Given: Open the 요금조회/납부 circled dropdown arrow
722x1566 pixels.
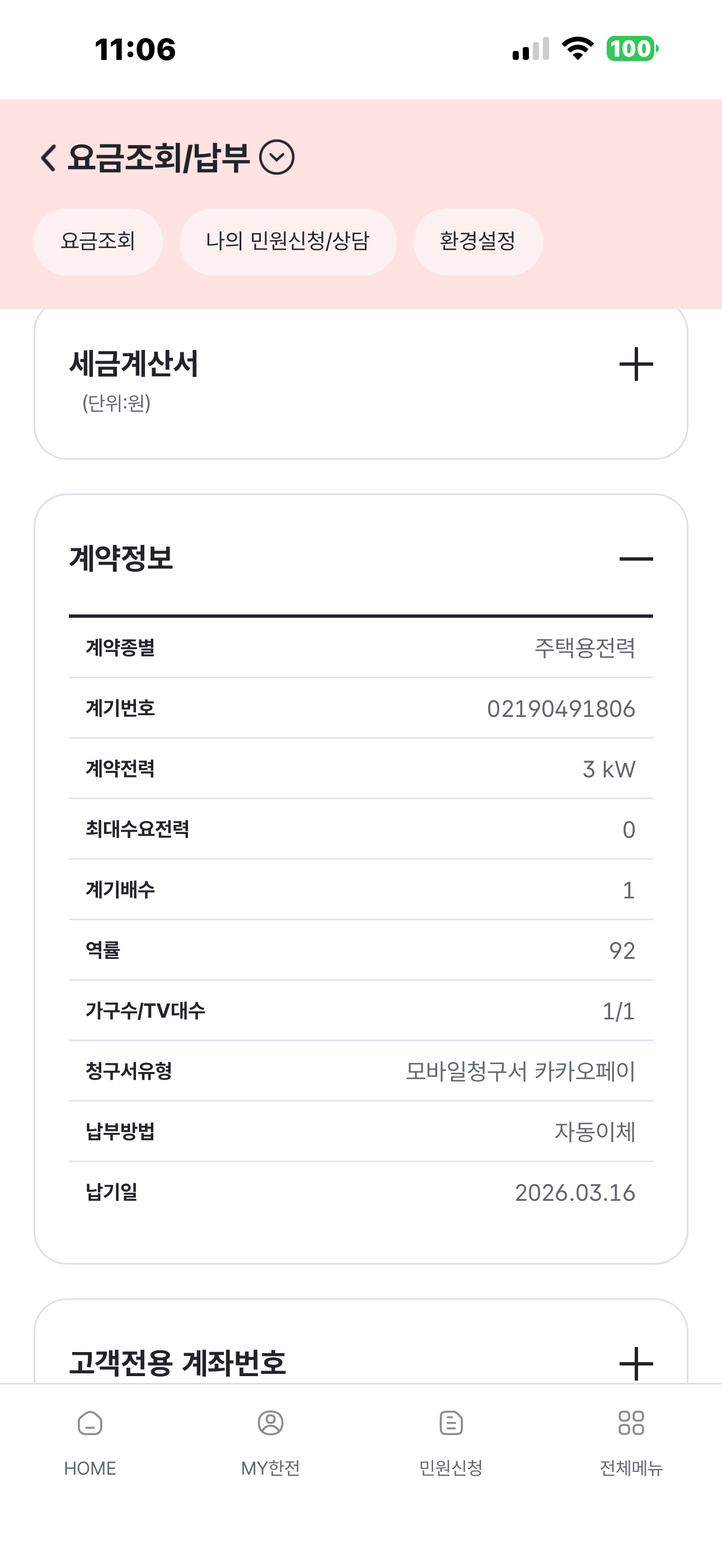Looking at the screenshot, I should pos(277,157).
